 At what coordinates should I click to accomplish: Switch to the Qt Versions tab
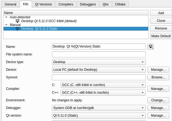click(x=43, y=4)
